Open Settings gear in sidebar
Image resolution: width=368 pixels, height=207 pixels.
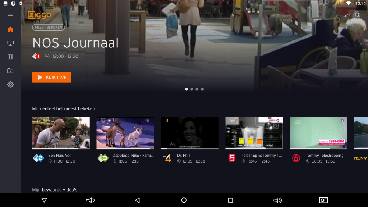point(10,85)
